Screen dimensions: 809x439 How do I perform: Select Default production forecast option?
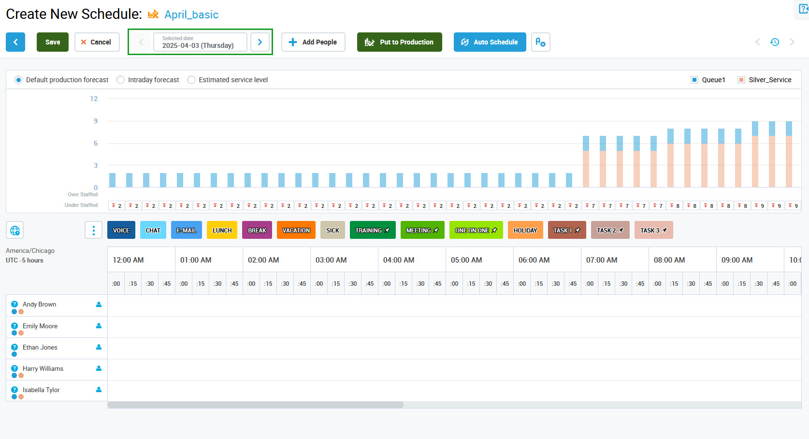coord(18,80)
